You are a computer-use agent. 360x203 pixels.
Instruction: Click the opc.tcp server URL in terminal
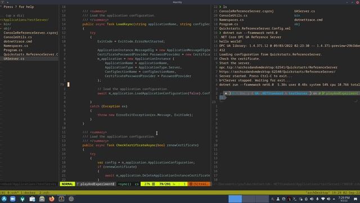click(278, 68)
